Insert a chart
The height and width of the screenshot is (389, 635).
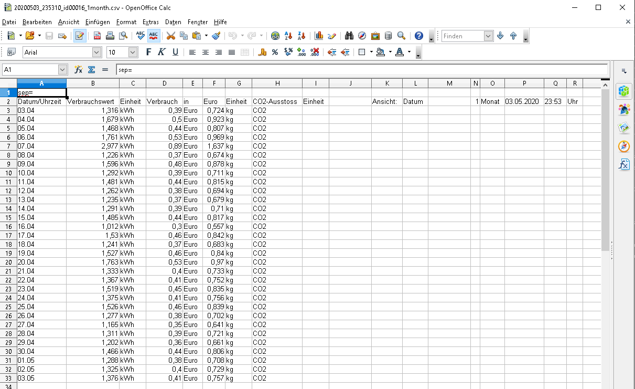pyautogui.click(x=318, y=36)
